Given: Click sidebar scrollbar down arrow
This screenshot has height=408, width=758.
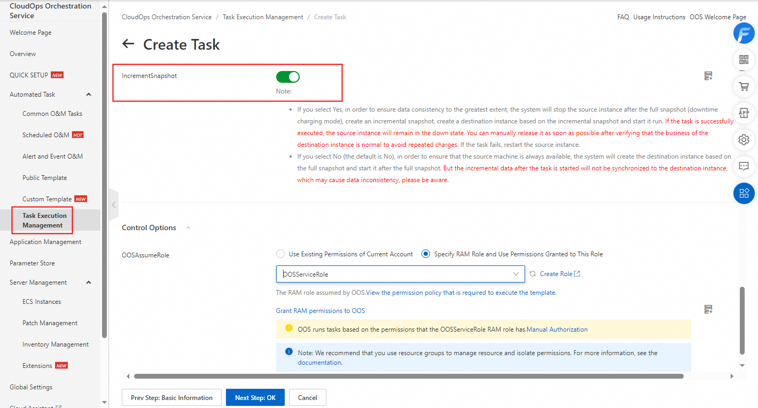Looking at the screenshot, I should [105, 402].
